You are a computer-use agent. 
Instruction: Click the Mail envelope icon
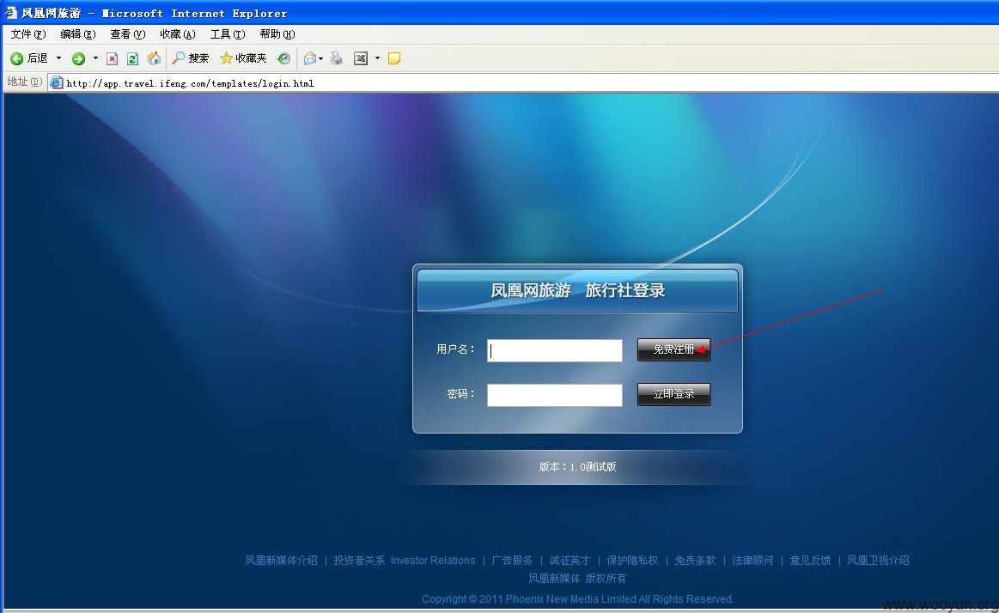point(309,58)
